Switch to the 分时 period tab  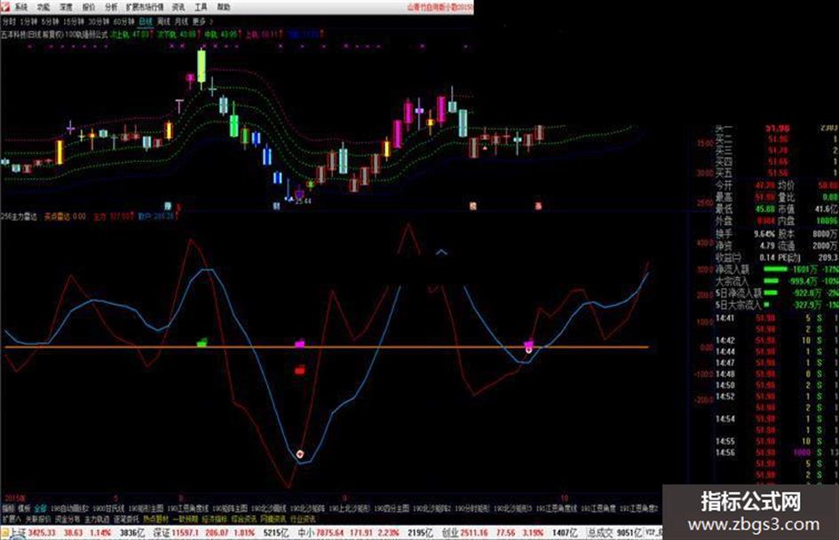[9, 22]
